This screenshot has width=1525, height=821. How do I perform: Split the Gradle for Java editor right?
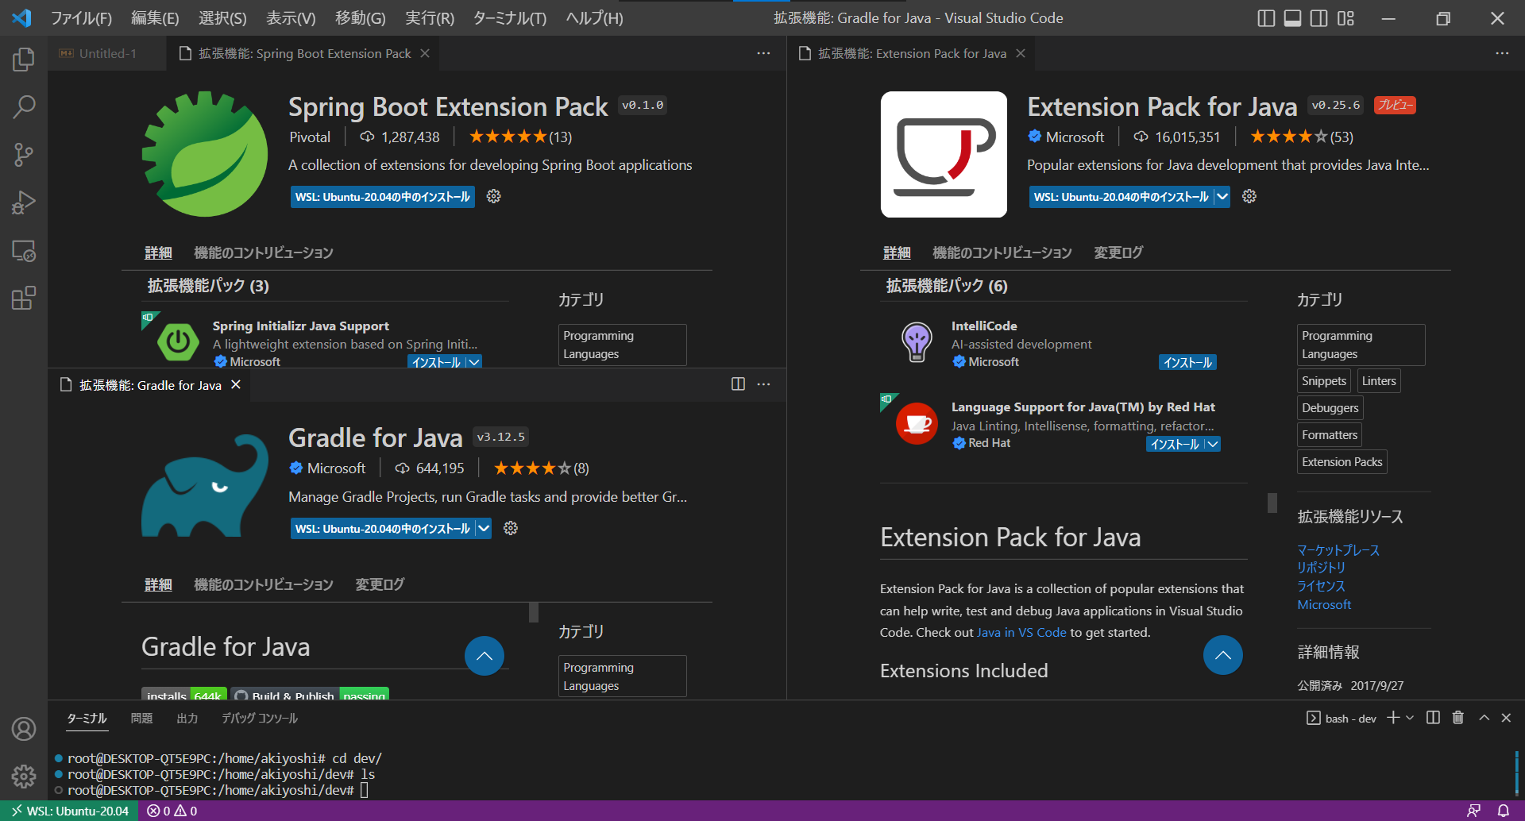point(738,384)
